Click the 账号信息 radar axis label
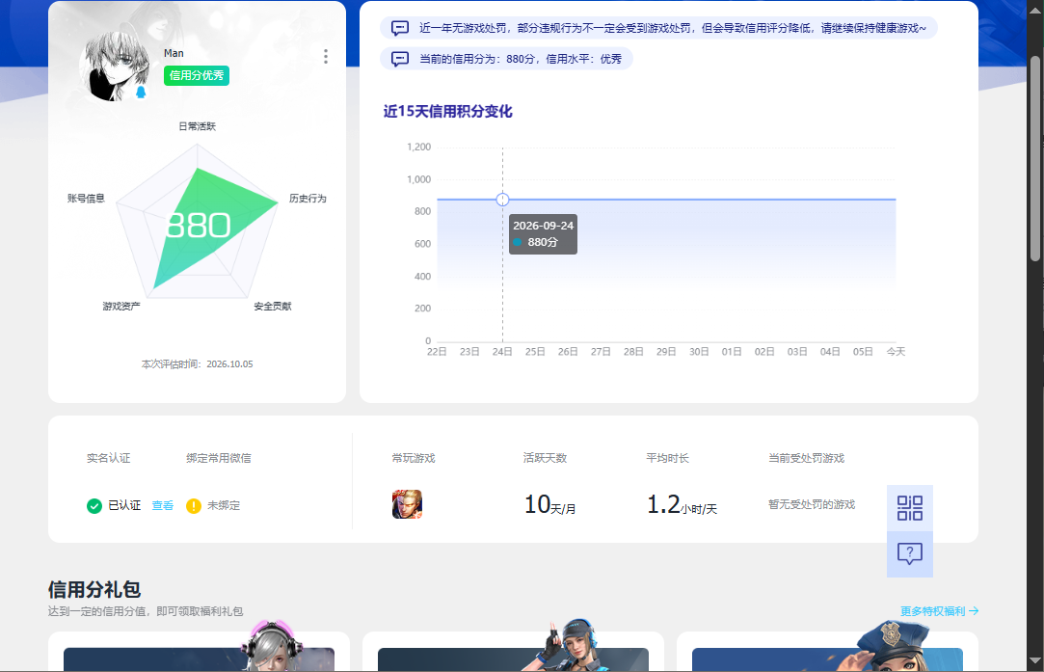This screenshot has height=672, width=1044. [86, 199]
